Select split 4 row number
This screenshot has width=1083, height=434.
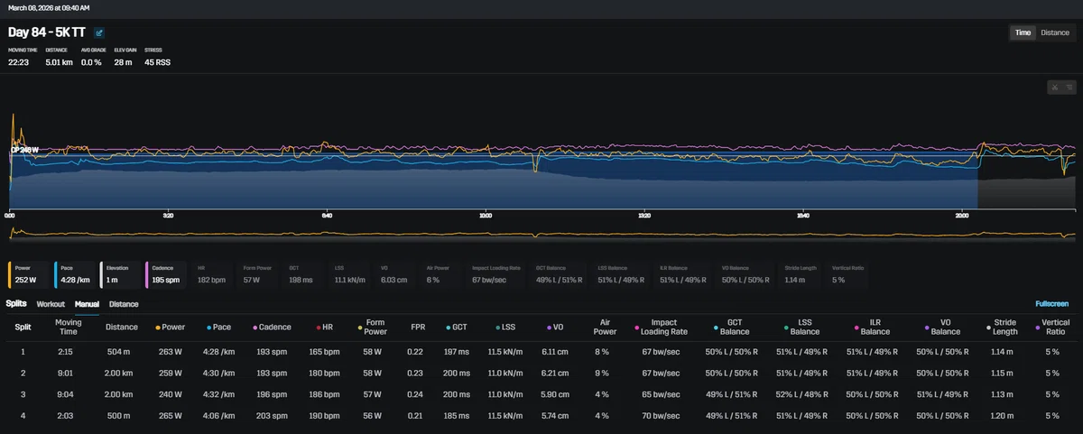point(23,416)
